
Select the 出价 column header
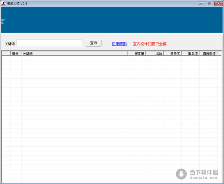coord(155,54)
